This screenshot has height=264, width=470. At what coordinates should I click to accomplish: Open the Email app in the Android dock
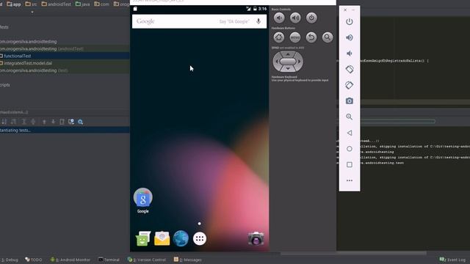coord(162,238)
